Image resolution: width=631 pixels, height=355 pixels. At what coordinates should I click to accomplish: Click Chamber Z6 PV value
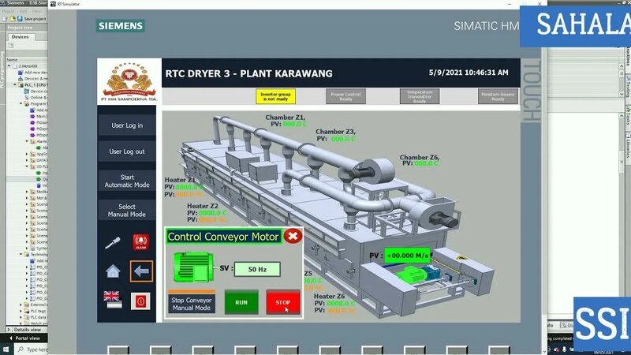coord(427,163)
